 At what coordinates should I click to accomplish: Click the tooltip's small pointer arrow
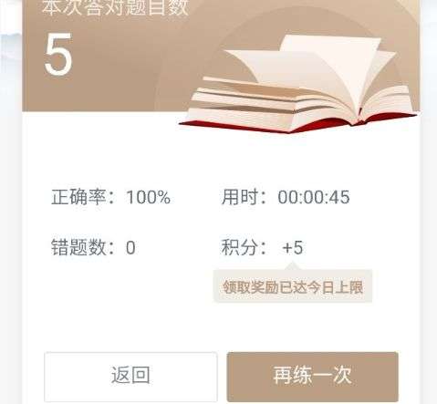[292, 266]
